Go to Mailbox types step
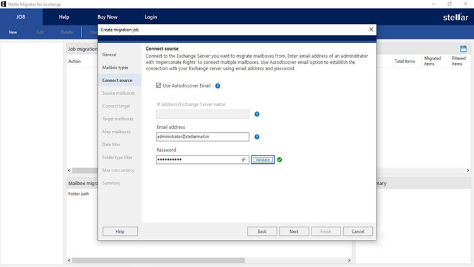The height and width of the screenshot is (267, 474). pos(115,68)
